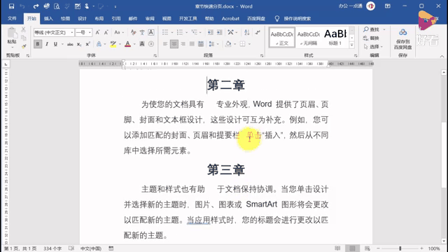
Task: Expand the styles gallery more arrow
Action: click(352, 45)
